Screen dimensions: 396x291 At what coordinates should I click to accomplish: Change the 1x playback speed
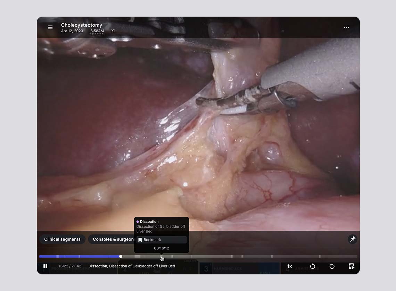pos(289,266)
